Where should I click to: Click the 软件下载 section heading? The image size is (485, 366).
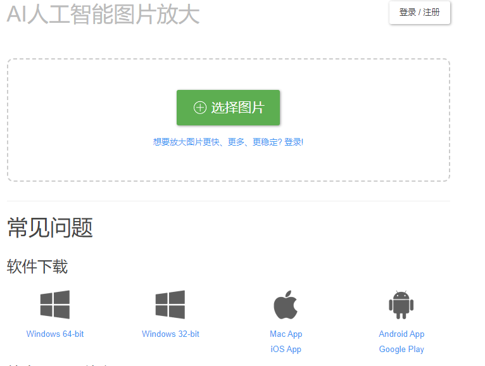[x=37, y=267]
